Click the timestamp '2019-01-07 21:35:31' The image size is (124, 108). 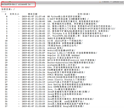[33, 38]
